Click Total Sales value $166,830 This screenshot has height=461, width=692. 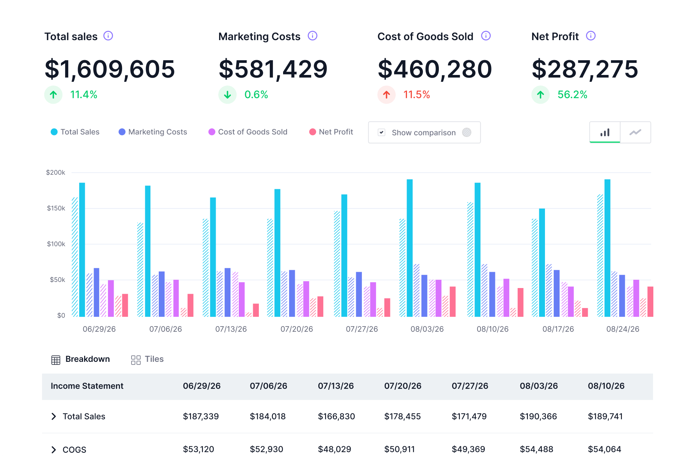tap(337, 416)
